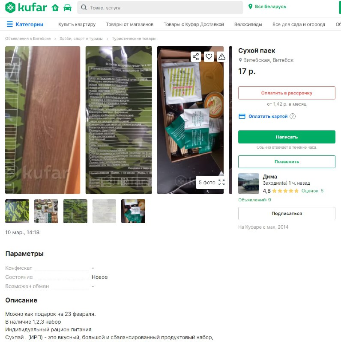Click Оплатить в рассрочку button
This screenshot has height=342, width=341.
(287, 93)
